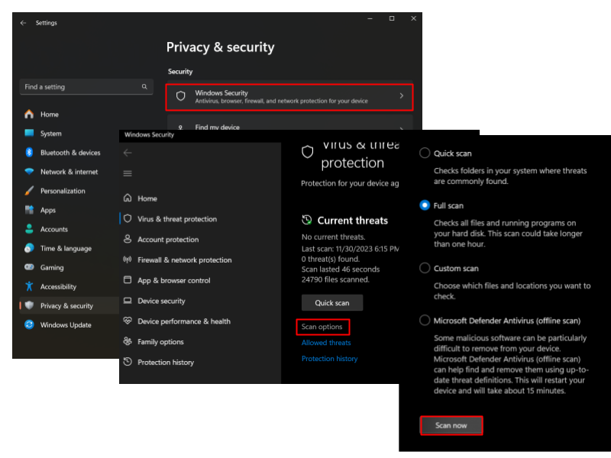Open Device performance & health page

[x=184, y=321]
